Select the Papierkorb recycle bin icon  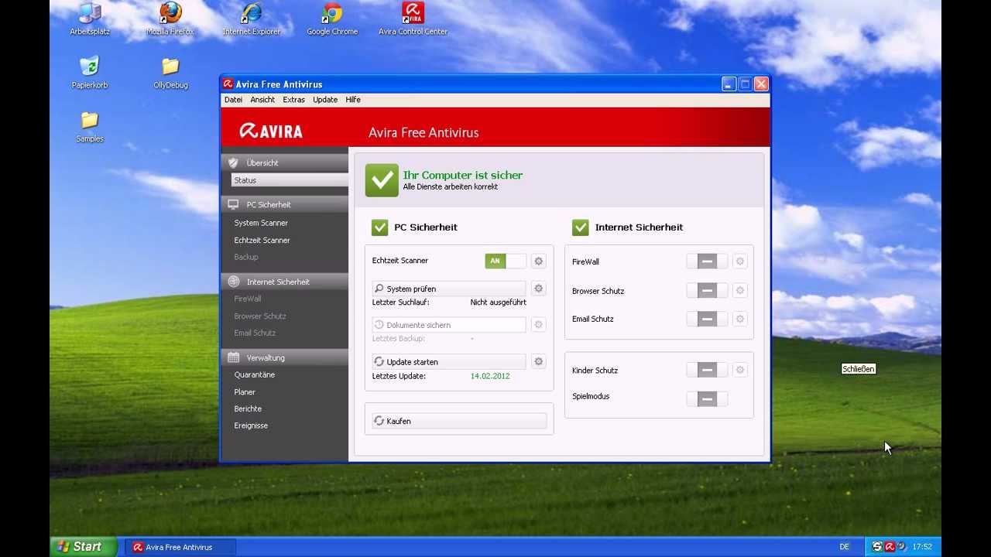[90, 73]
